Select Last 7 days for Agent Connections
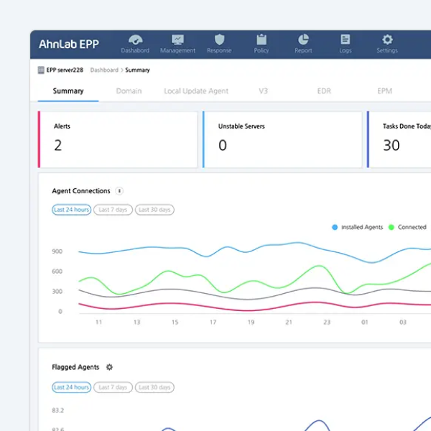 112,210
